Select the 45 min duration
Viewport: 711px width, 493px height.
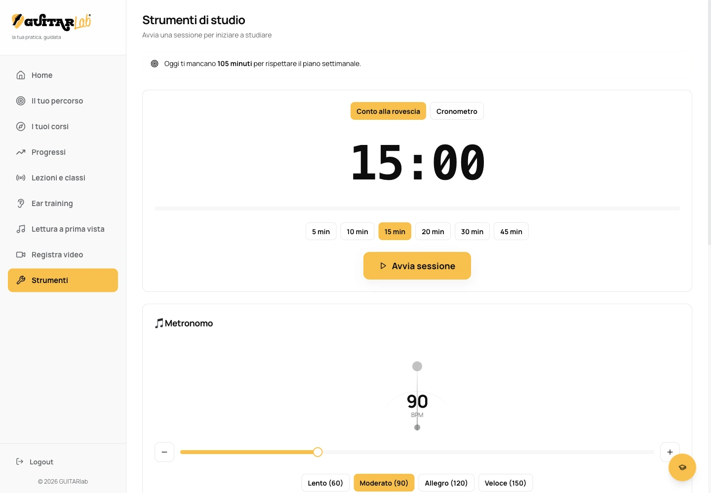511,231
